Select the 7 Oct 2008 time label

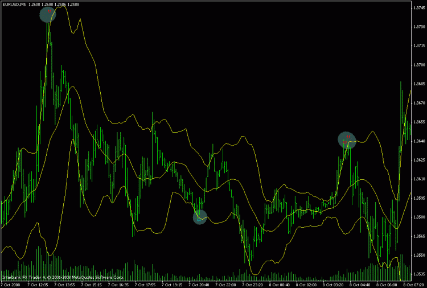pos(11,284)
